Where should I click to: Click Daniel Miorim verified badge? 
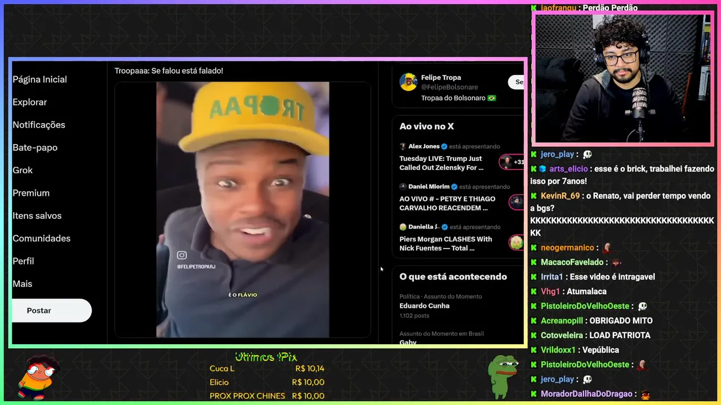pyautogui.click(x=454, y=187)
